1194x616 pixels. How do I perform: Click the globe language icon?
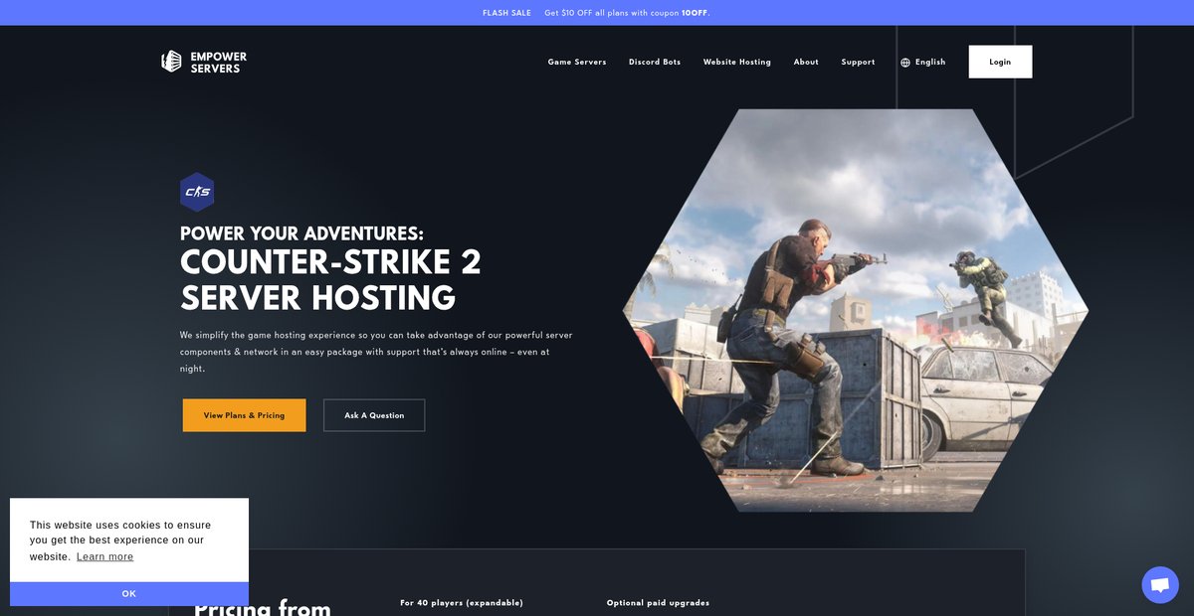[x=905, y=63]
